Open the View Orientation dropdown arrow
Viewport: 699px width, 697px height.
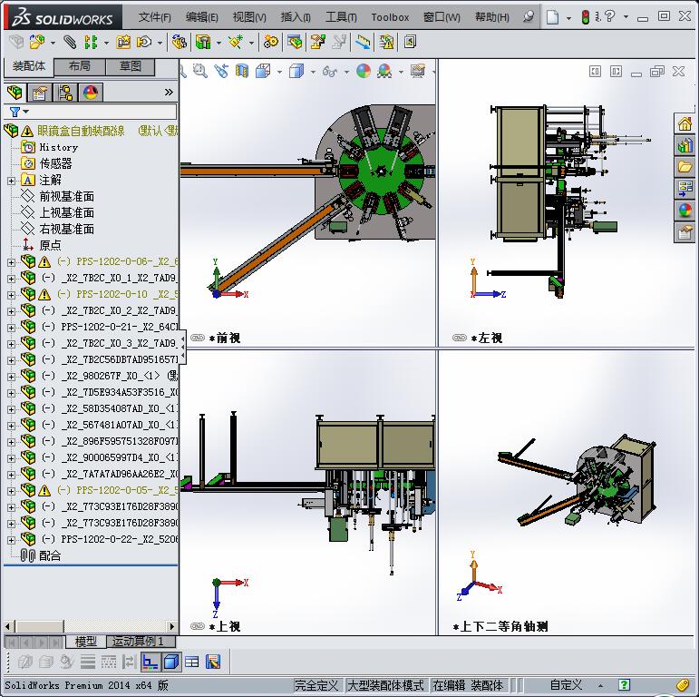coord(279,72)
